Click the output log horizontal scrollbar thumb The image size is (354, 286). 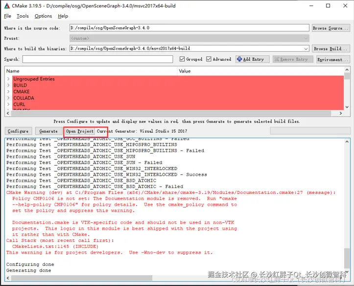pos(82,278)
